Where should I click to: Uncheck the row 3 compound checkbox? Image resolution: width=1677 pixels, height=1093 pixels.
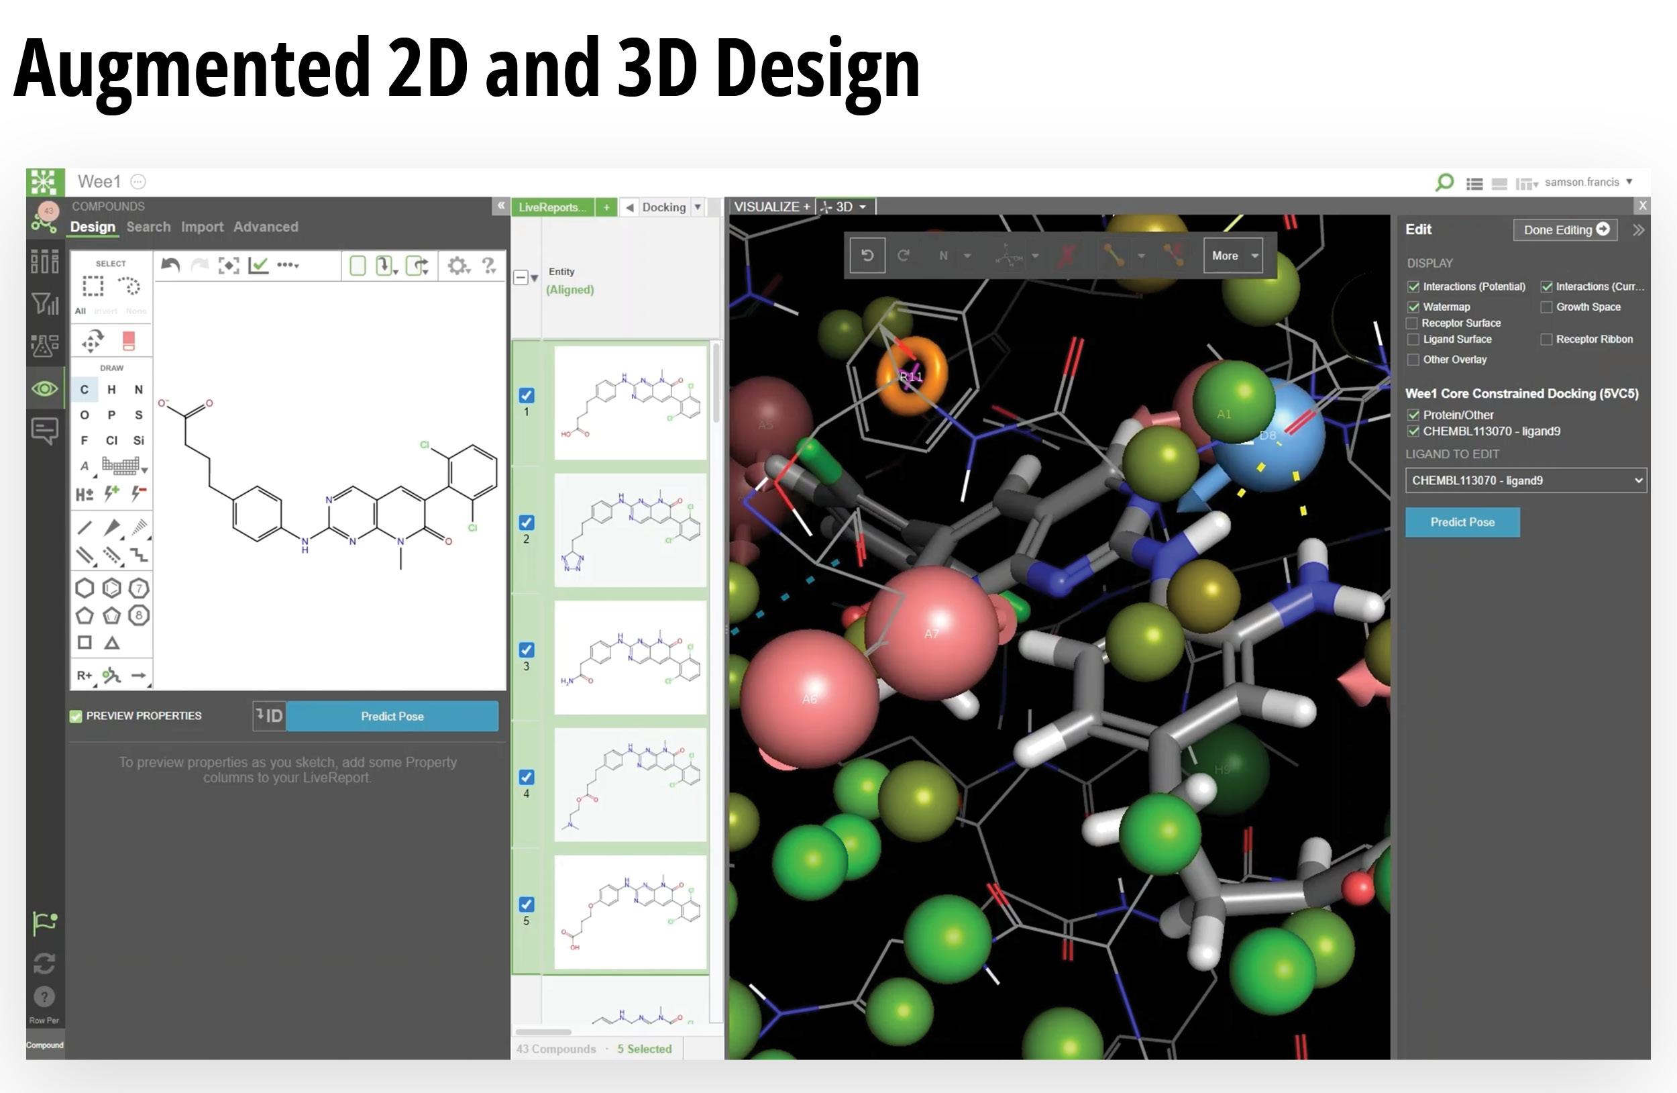tap(527, 649)
